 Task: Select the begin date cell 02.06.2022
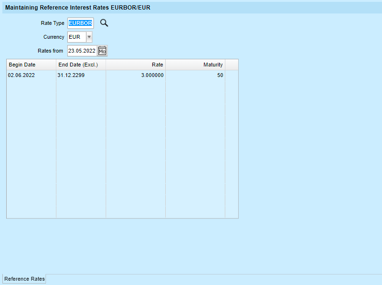click(32, 75)
